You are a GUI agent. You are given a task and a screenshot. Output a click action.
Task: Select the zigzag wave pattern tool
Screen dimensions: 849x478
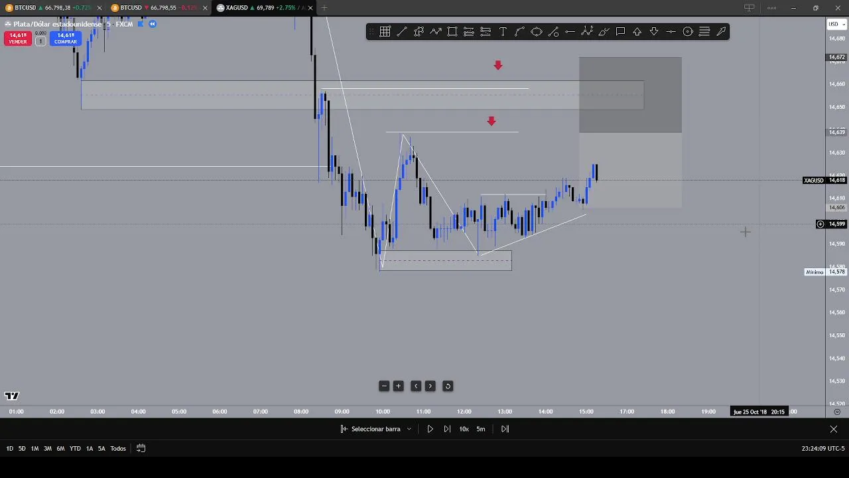coord(435,31)
